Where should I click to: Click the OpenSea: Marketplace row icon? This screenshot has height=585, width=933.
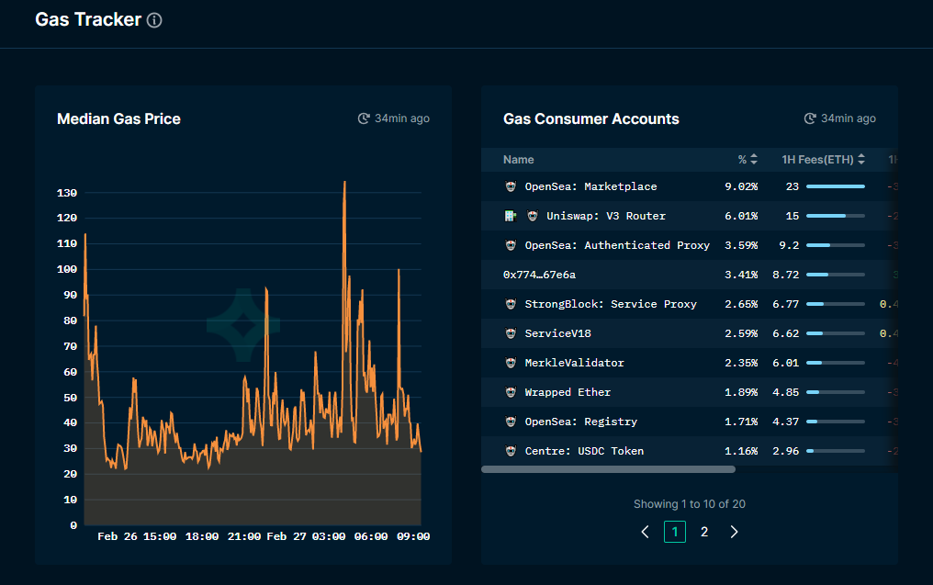click(511, 186)
